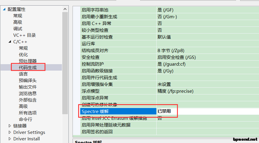Select the C/C++ tree label
The image size is (259, 143).
[x=20, y=42]
